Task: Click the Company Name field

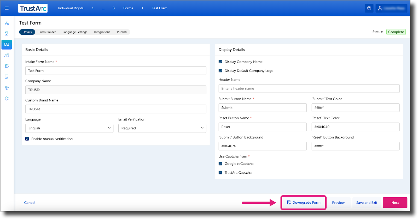Action: tap(116, 90)
